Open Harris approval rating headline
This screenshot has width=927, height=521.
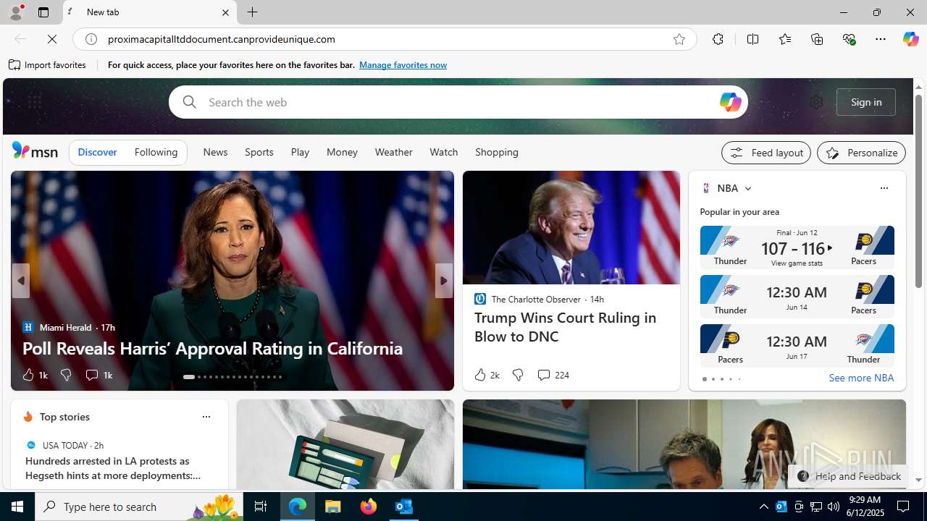[212, 348]
